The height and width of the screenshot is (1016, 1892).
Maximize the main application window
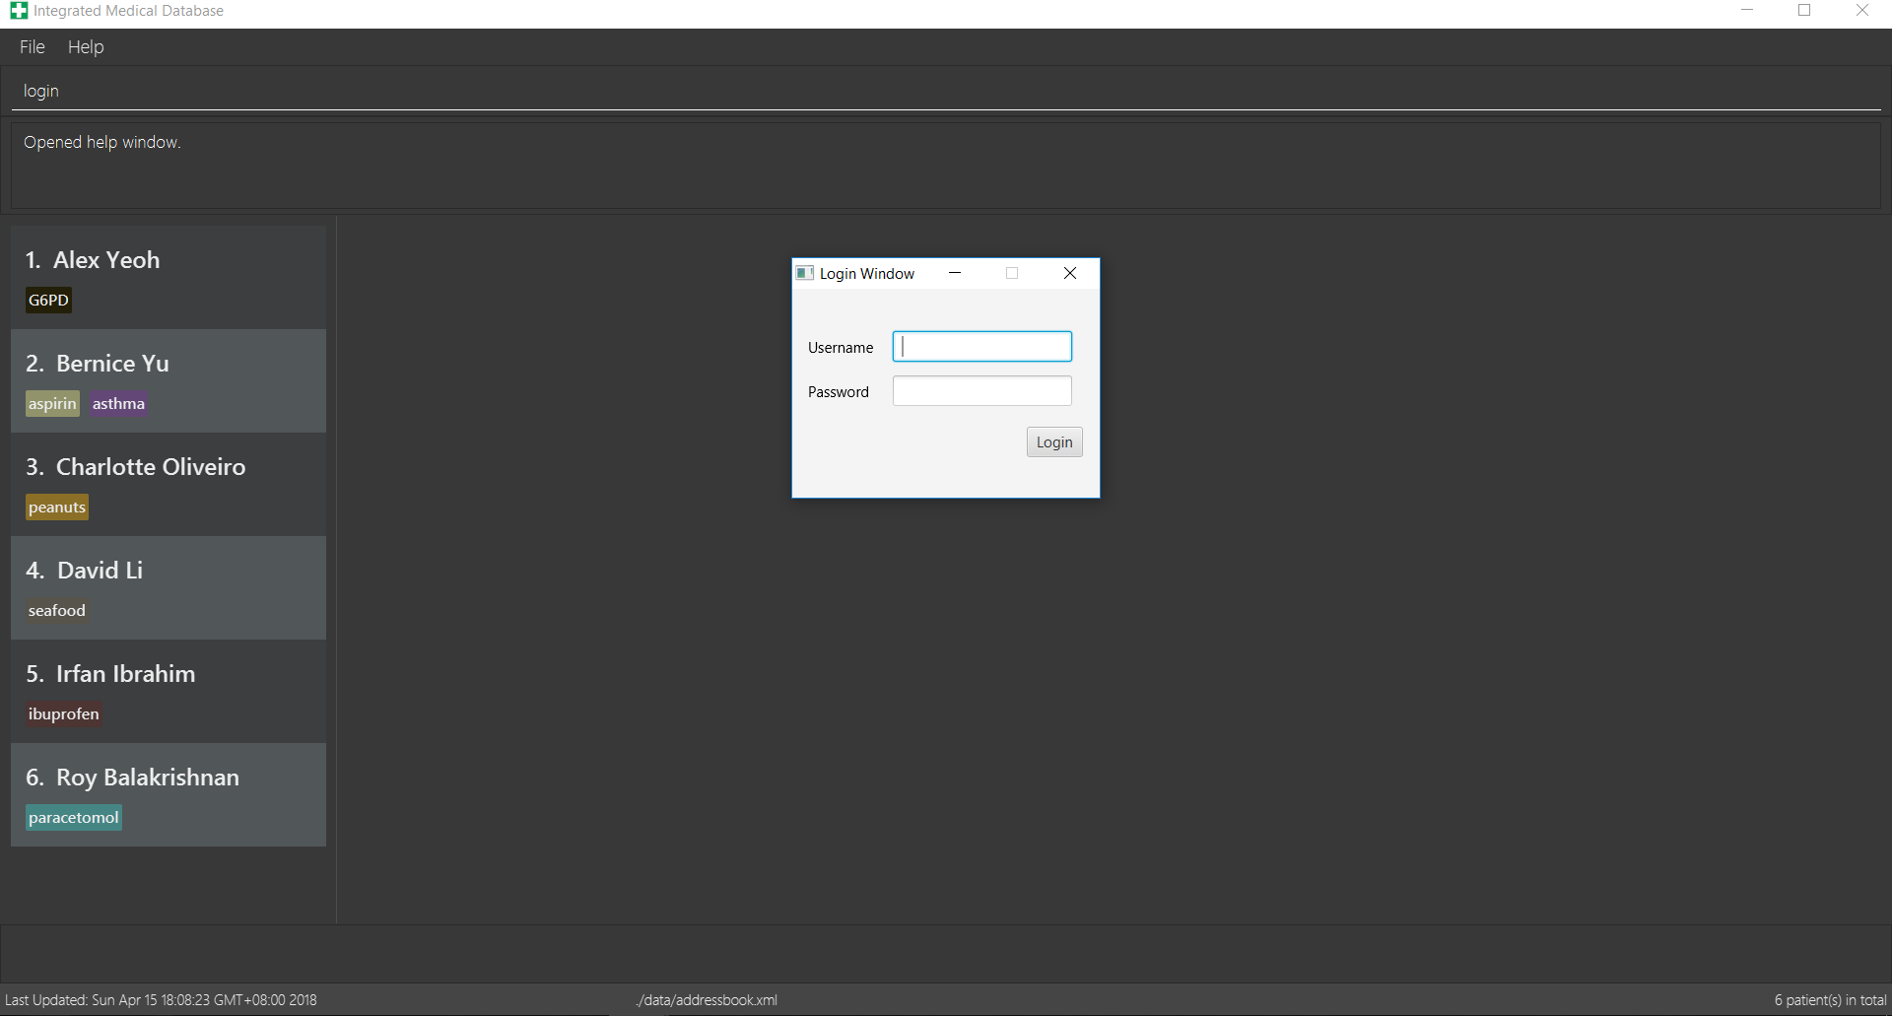point(1804,11)
